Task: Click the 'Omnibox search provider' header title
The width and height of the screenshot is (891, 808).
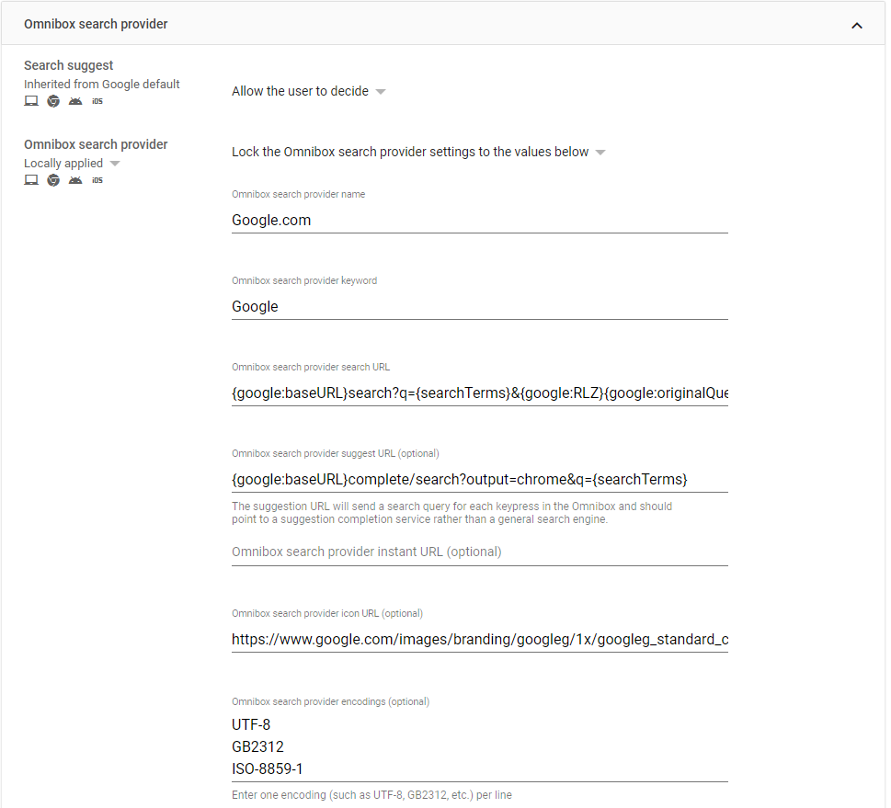Action: pyautogui.click(x=96, y=25)
